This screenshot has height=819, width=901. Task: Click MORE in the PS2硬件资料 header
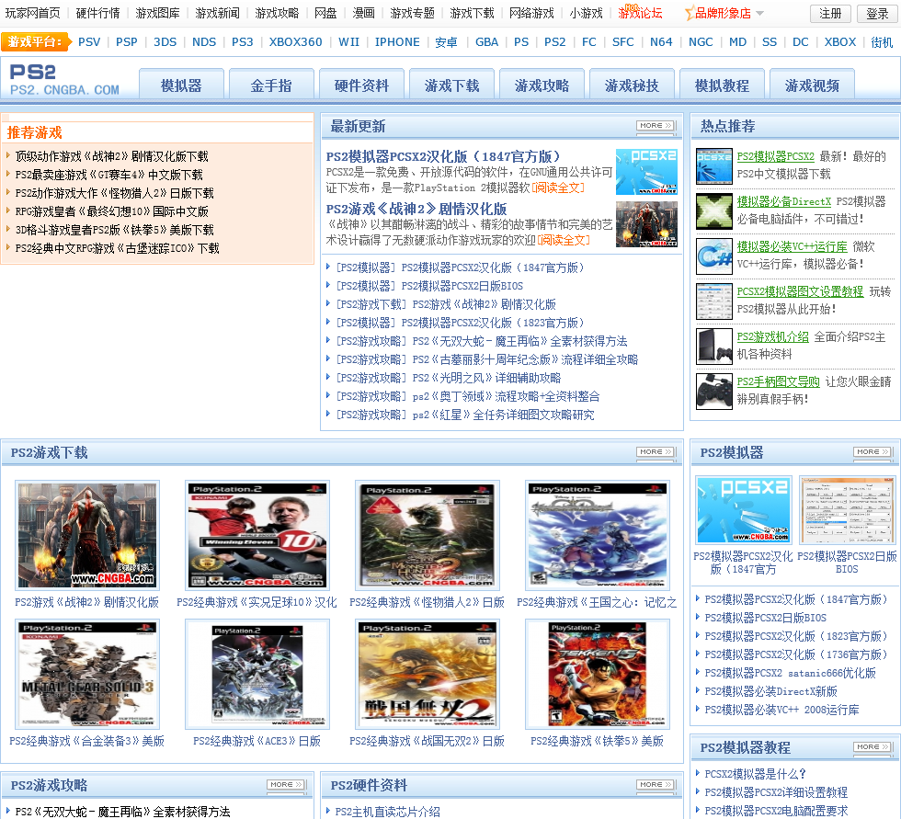point(656,784)
